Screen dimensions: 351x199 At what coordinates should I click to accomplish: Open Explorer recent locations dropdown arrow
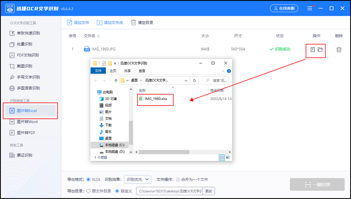tap(110, 81)
